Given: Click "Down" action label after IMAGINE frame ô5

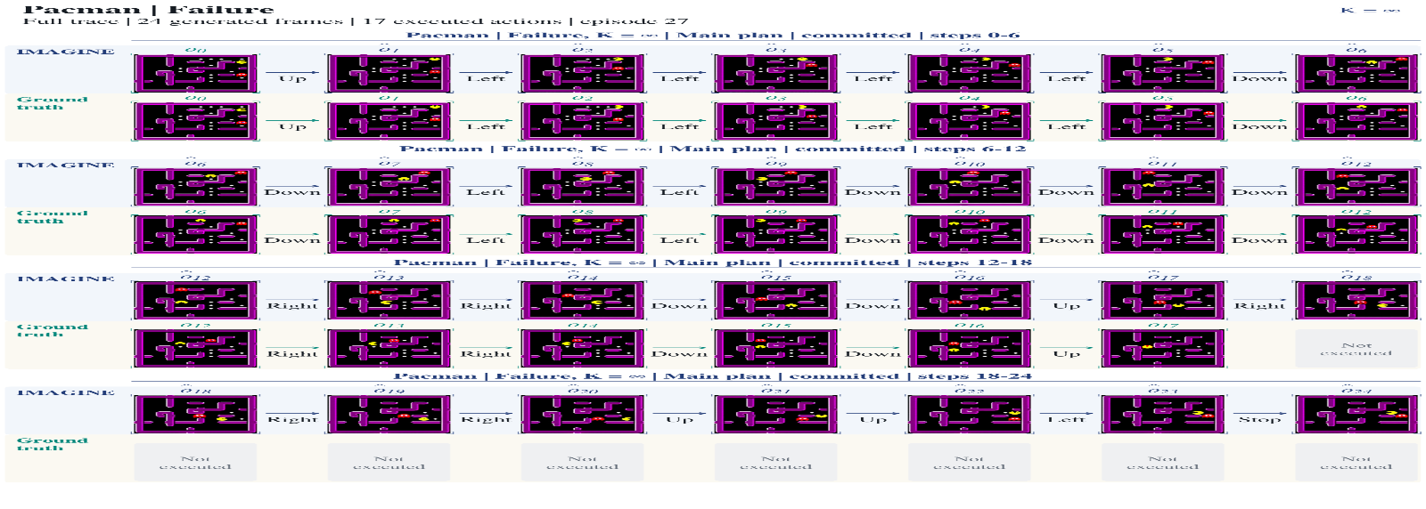Looking at the screenshot, I should 1259,78.
